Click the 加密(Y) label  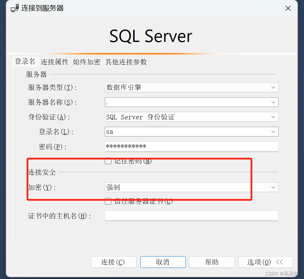click(42, 187)
